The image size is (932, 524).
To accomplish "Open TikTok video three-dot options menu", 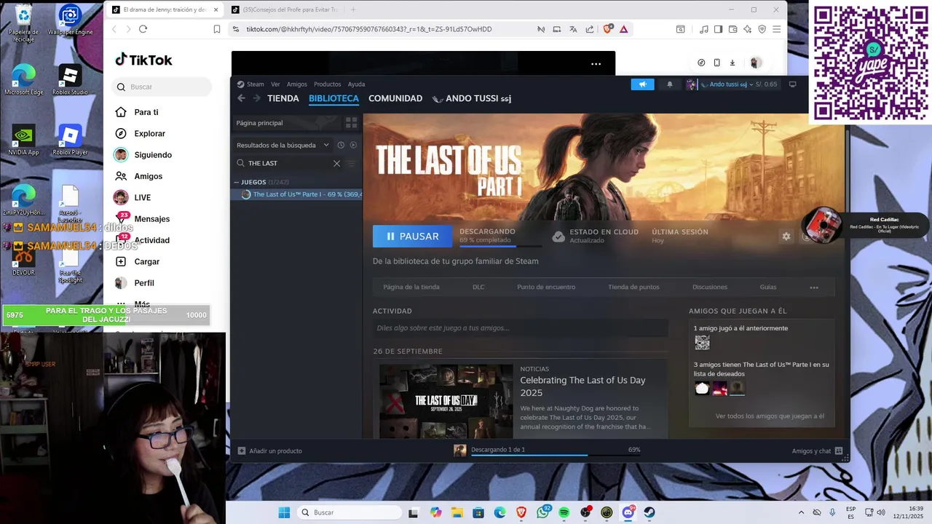I will tap(596, 64).
